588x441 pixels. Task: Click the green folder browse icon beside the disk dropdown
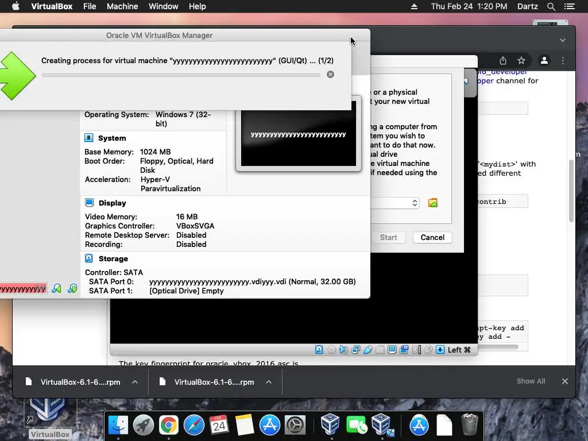tap(433, 203)
